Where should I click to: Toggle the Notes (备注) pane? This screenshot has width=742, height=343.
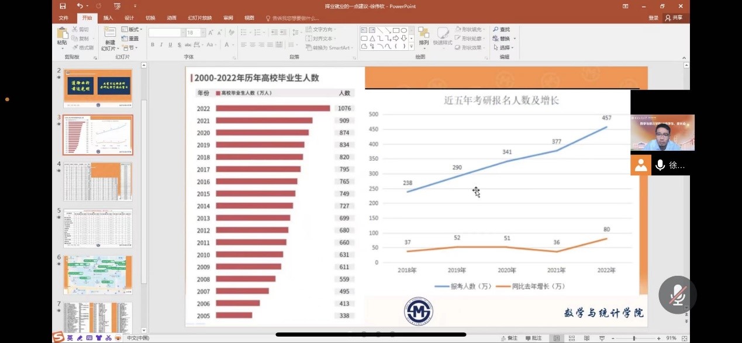[x=509, y=338]
